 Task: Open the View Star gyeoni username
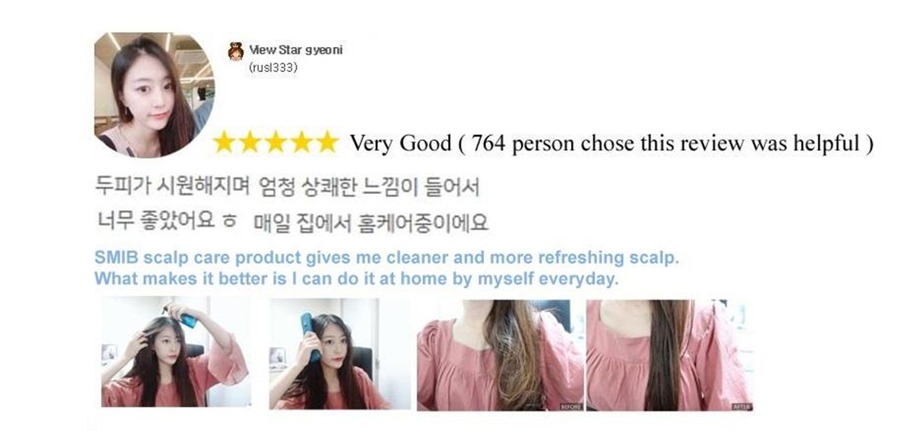[295, 50]
